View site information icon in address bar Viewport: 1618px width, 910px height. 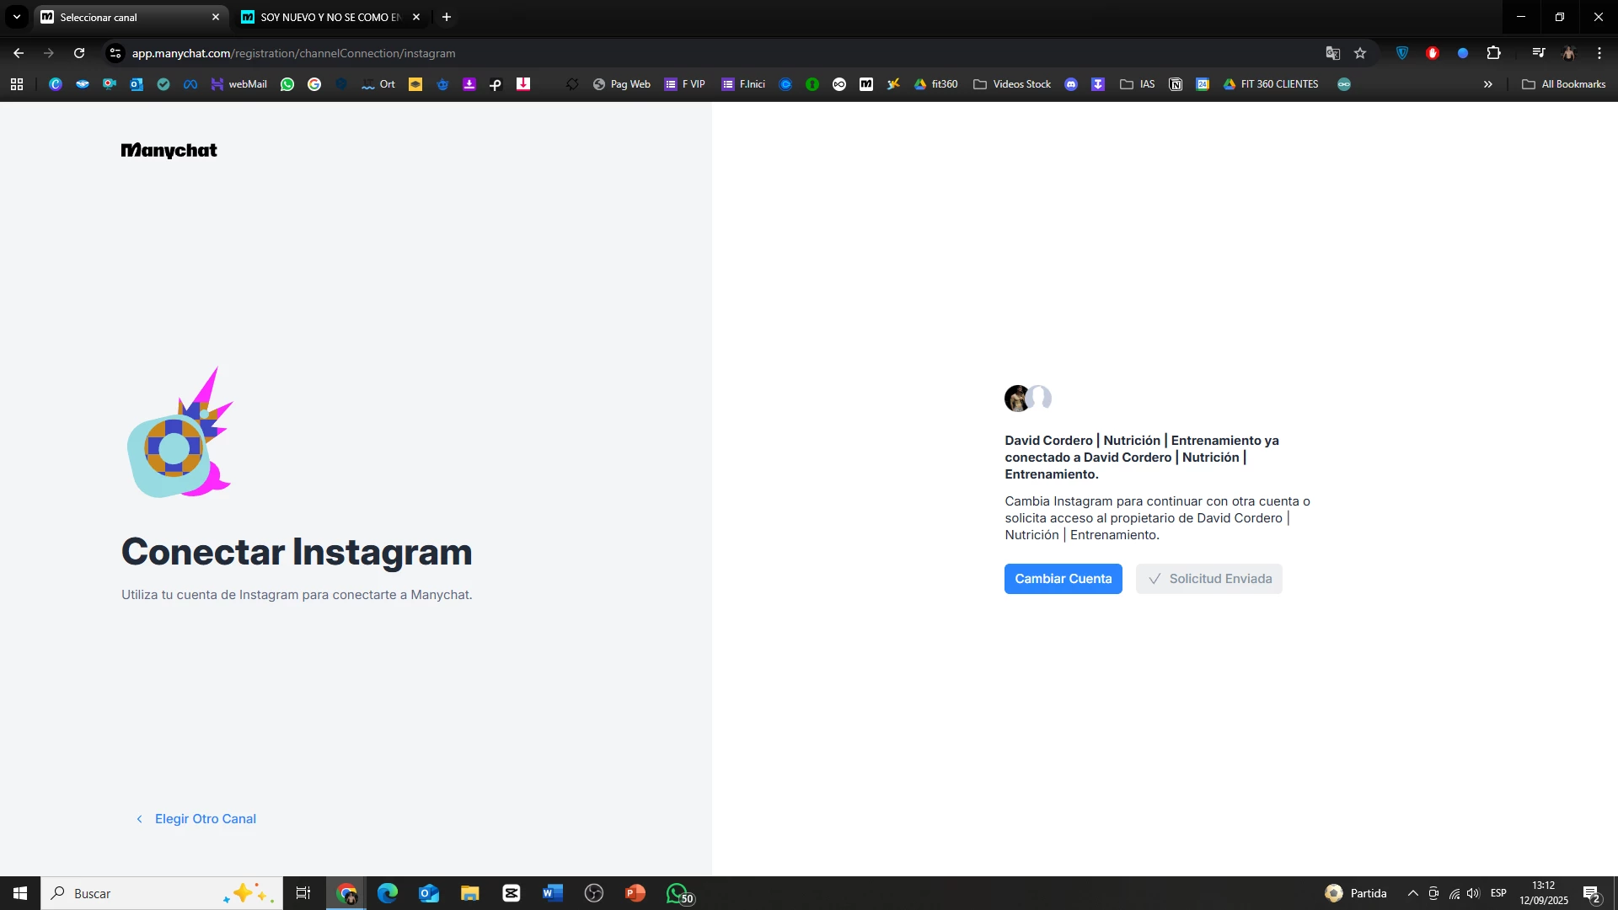click(115, 53)
